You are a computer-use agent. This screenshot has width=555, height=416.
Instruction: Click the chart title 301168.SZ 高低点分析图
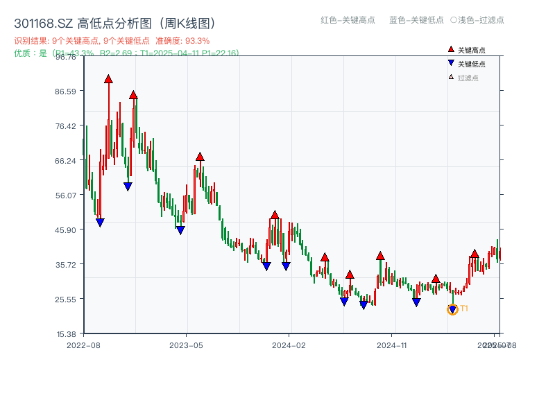tap(114, 21)
